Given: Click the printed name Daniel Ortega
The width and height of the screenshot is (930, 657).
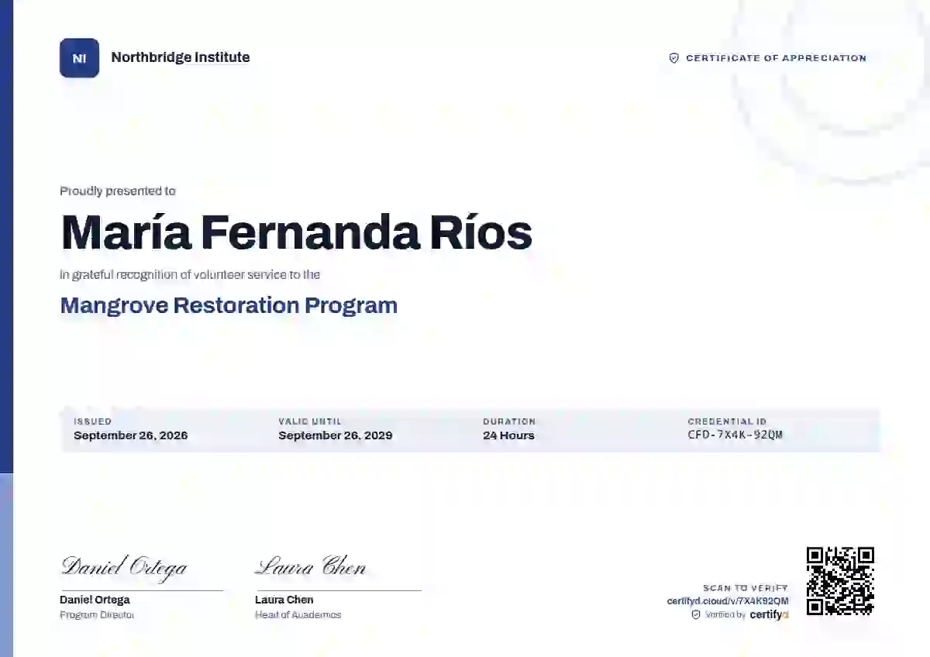Looking at the screenshot, I should click(x=95, y=600).
